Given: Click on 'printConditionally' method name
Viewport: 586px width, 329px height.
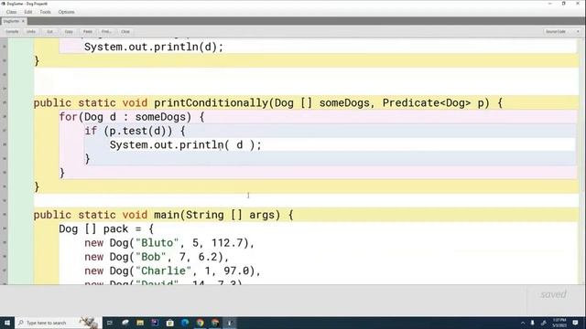Looking at the screenshot, I should coord(212,103).
